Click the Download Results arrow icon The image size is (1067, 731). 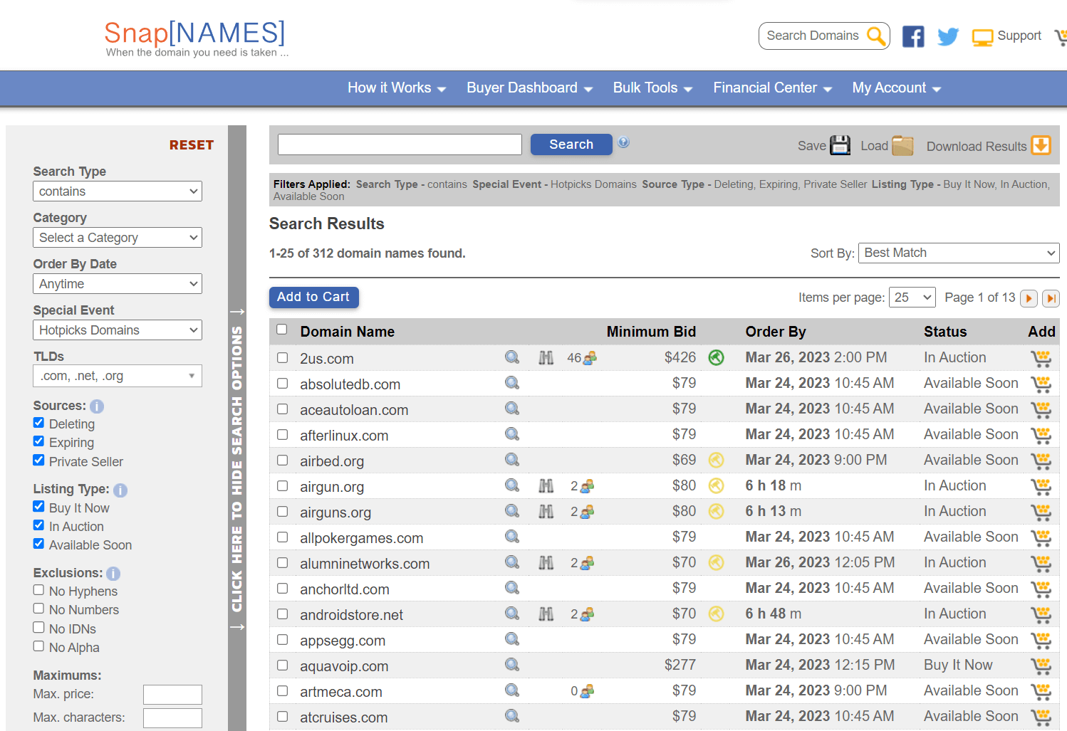point(1041,145)
